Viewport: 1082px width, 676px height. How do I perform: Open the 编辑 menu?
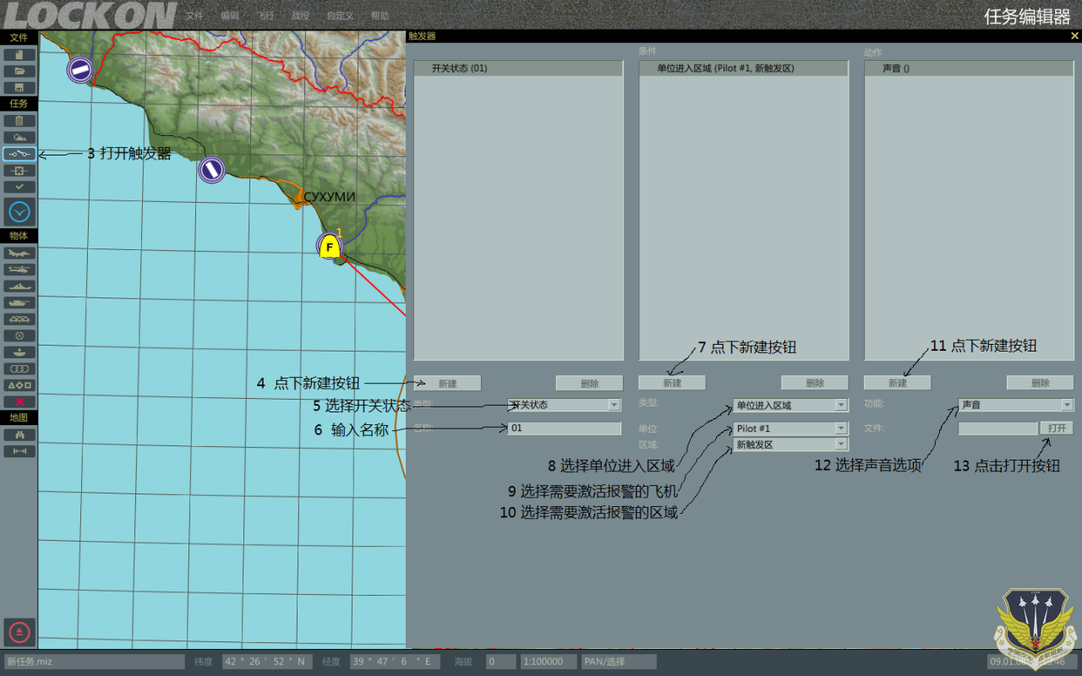229,16
